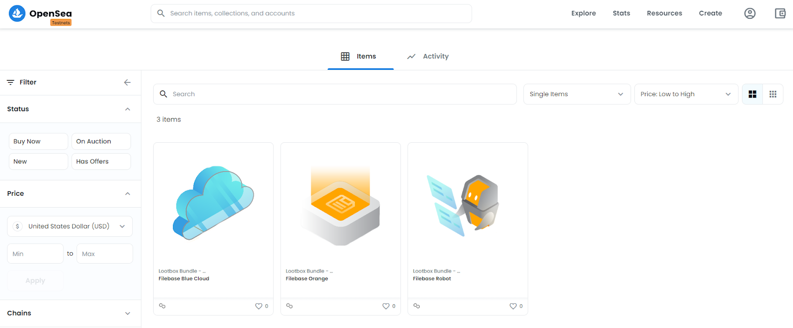Select the Items tab
This screenshot has height=328, width=793.
[x=360, y=56]
